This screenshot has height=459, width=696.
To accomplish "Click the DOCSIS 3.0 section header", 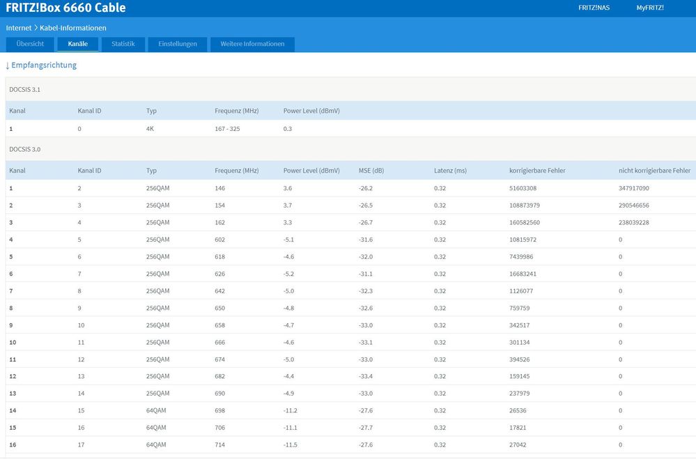I will [x=25, y=149].
